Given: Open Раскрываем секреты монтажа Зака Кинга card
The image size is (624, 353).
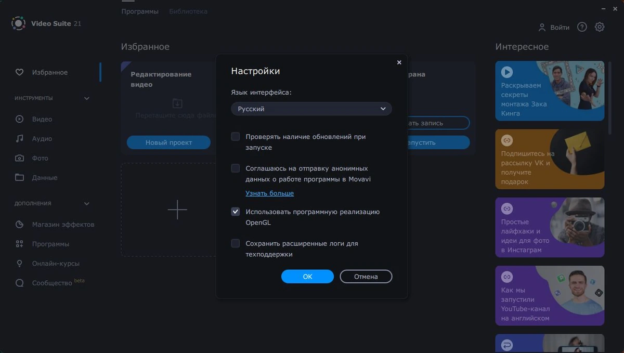Looking at the screenshot, I should coord(550,91).
